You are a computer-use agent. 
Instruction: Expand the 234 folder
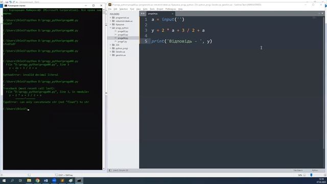(110, 45)
